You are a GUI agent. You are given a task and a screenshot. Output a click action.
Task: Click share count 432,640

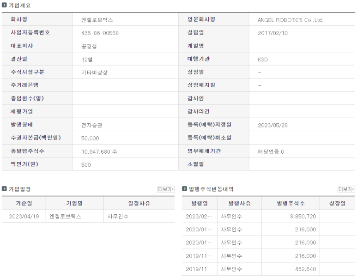[306, 269]
